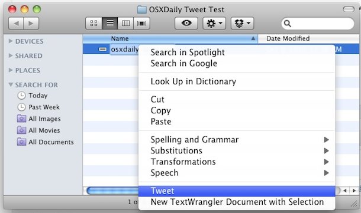Expand the SHARED sidebar section
Screen dimensions: 361x213
pyautogui.click(x=11, y=55)
